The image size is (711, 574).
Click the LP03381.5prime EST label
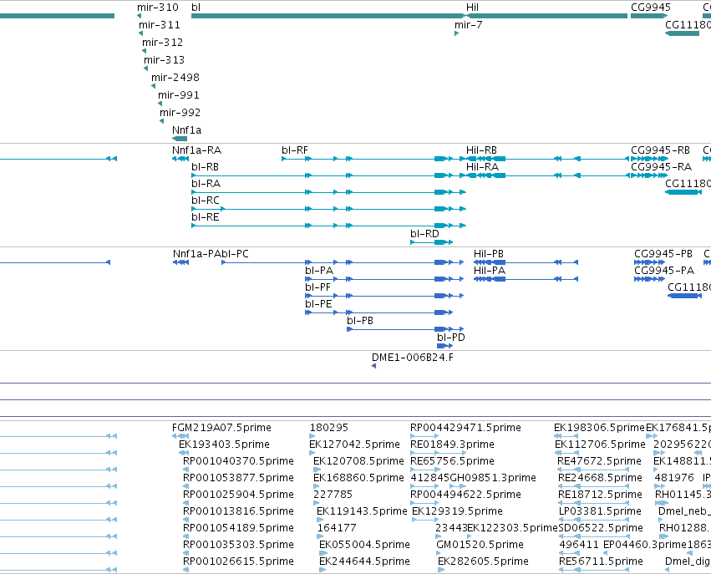click(x=600, y=511)
